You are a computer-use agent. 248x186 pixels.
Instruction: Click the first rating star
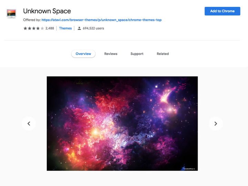(x=25, y=28)
